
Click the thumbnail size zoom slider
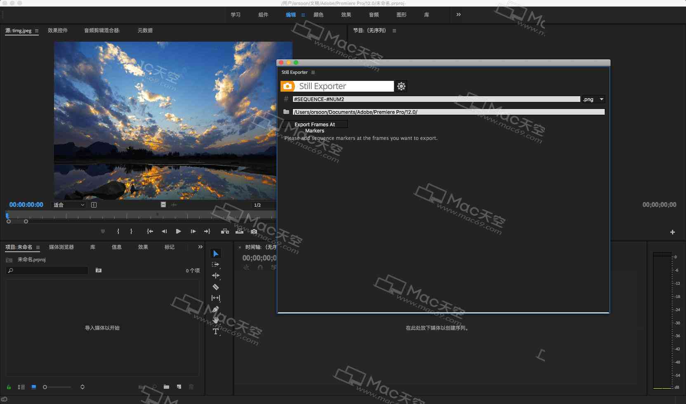(x=57, y=387)
